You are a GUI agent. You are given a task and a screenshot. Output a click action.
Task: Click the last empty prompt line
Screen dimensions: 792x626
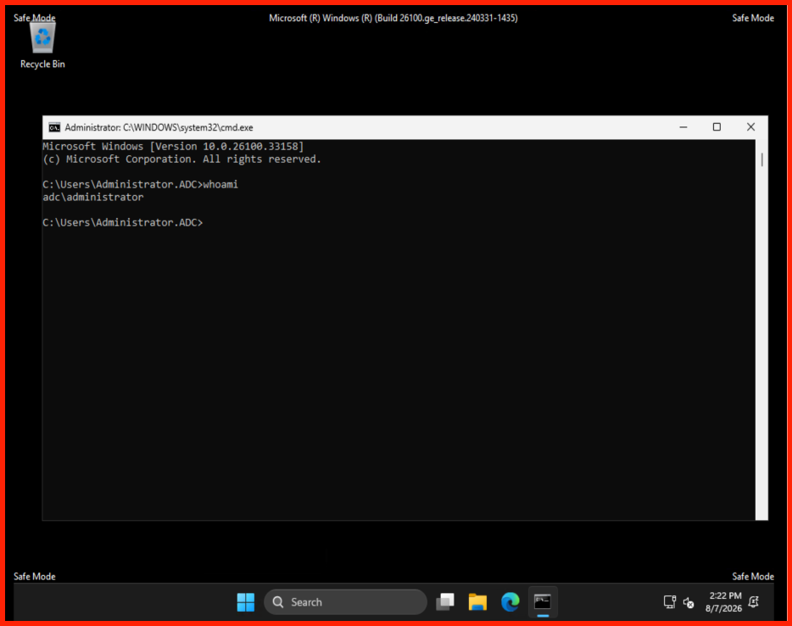123,222
